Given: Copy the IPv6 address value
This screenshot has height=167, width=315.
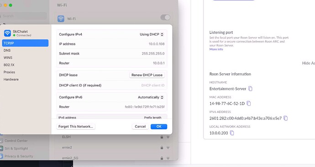Looking at the screenshot, I should click(285, 118).
